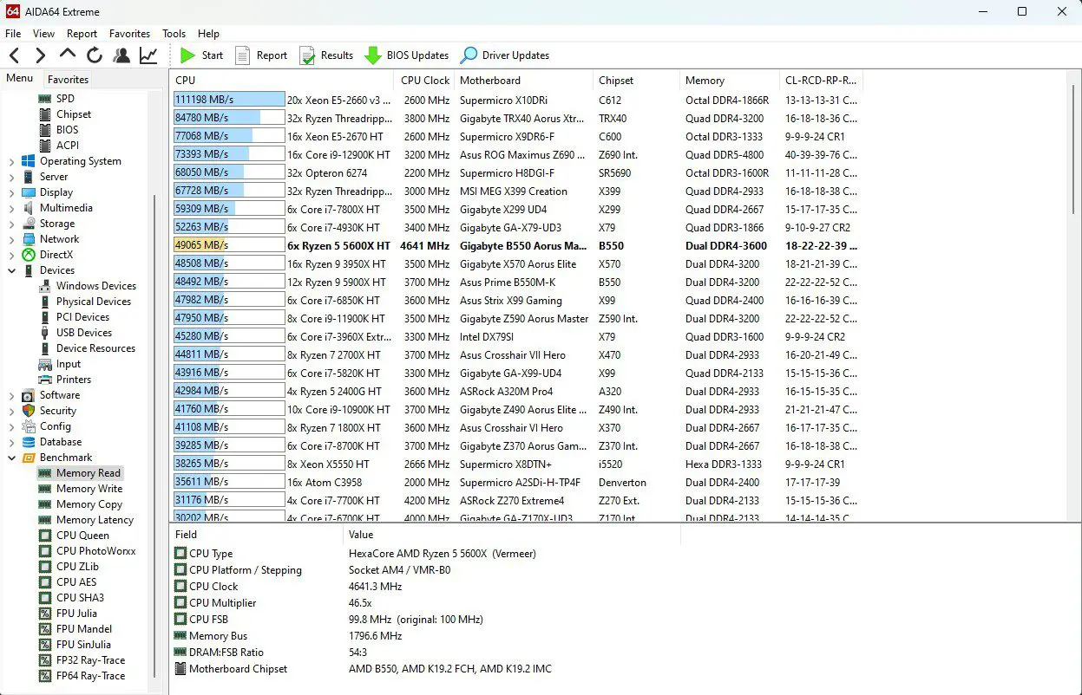1082x695 pixels.
Task: Select the 49065 MB/s Ryzen 5 5600X result bar
Action: coord(229,245)
